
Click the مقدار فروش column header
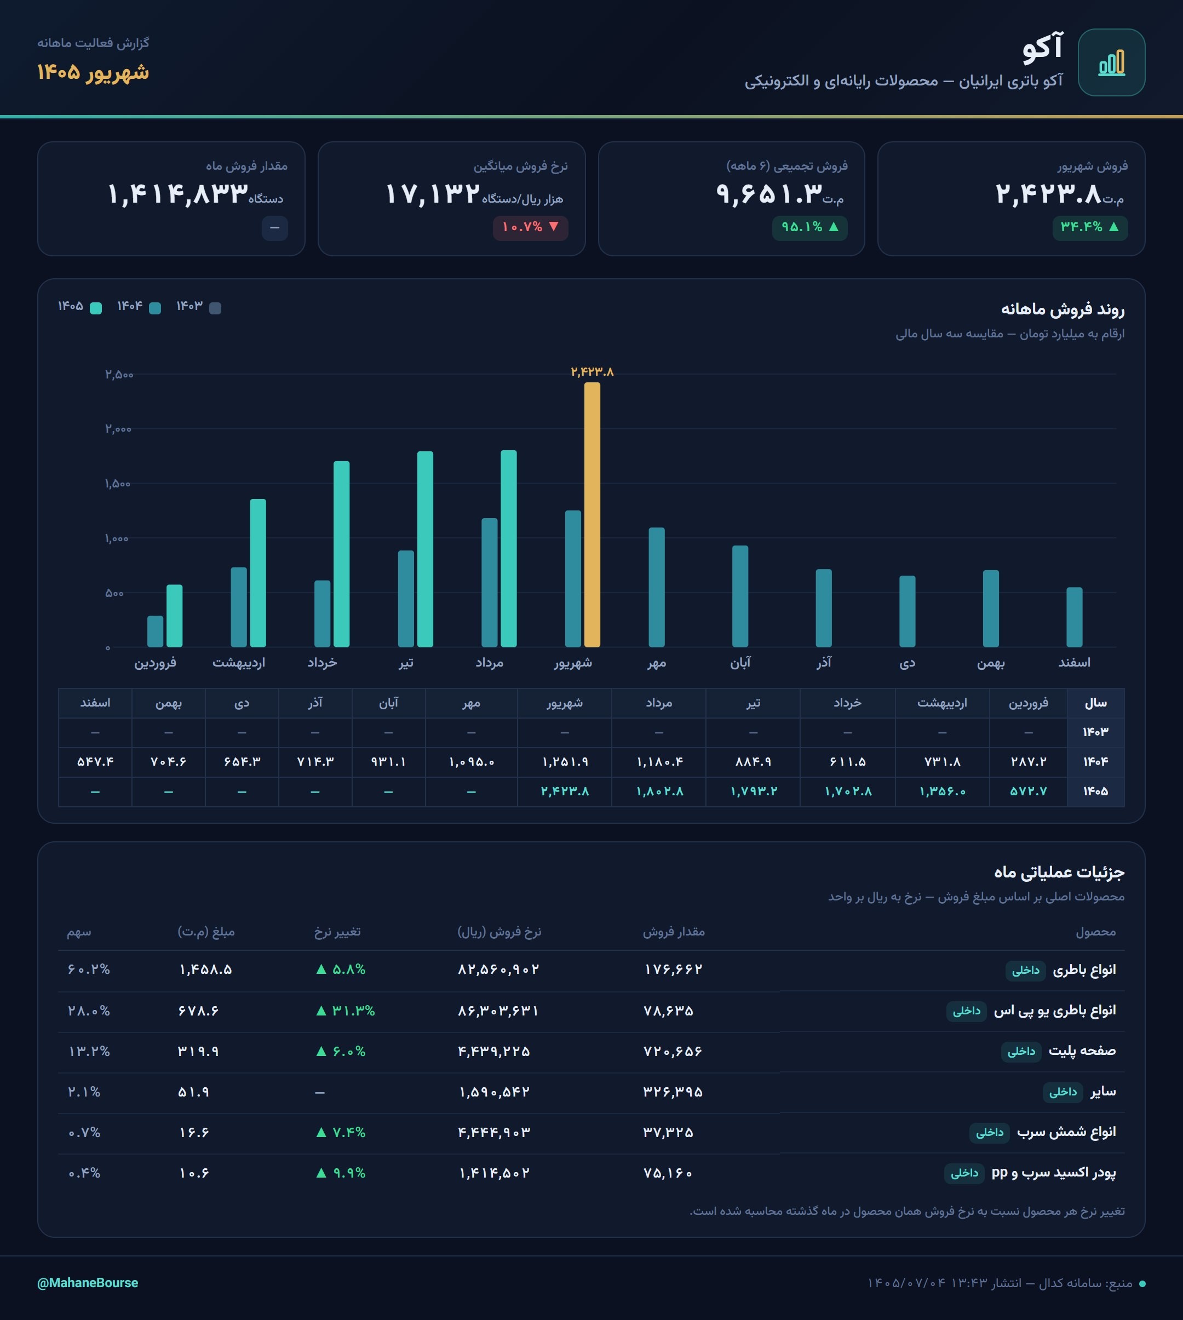(x=674, y=931)
